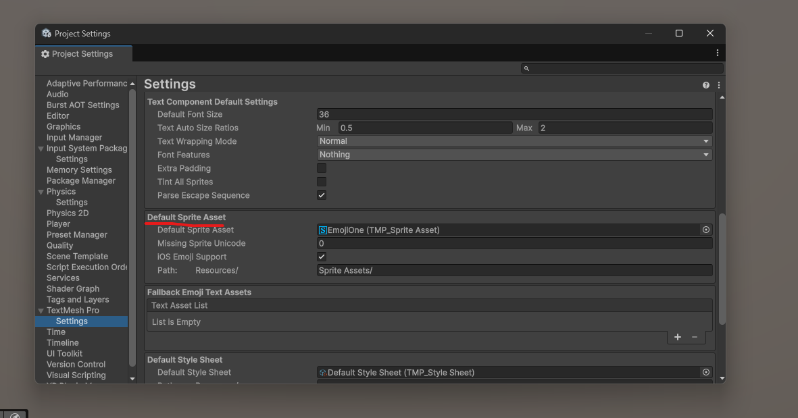Viewport: 798px width, 418px height.
Task: Click the settings search box
Action: tap(622, 68)
